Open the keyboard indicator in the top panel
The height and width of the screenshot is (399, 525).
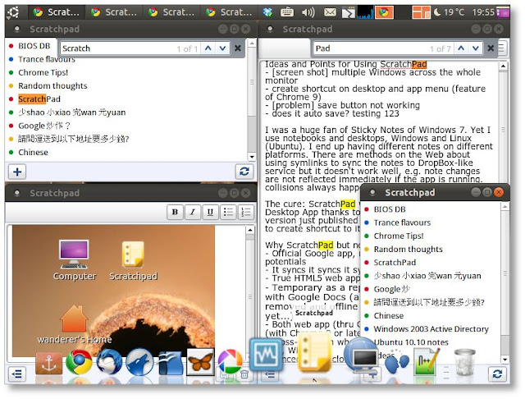[x=287, y=12]
